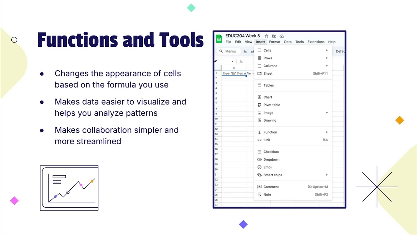This screenshot has width=417, height=235.
Task: Open the Tools menu
Action: point(299,42)
